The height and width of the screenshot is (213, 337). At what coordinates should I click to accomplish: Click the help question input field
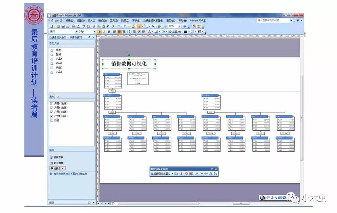pos(273,20)
